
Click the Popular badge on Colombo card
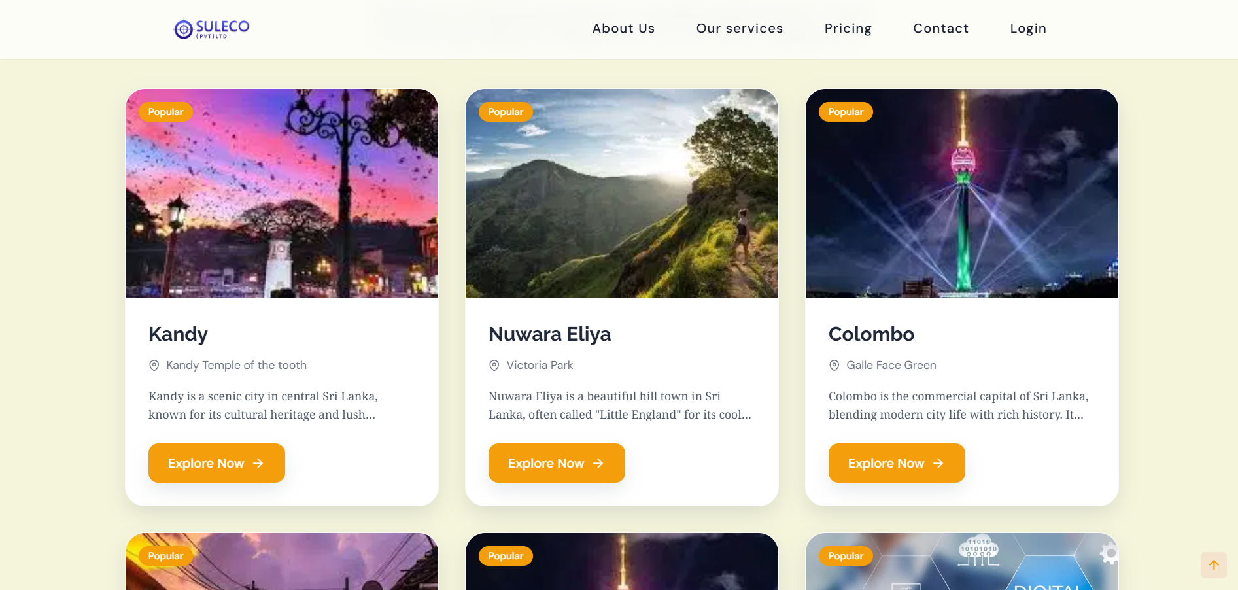(x=846, y=112)
